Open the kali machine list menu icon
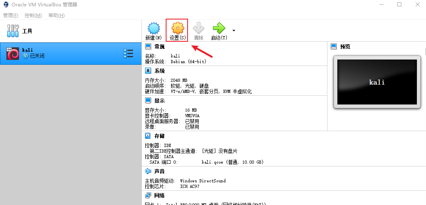The width and height of the screenshot is (426, 205). pyautogui.click(x=128, y=54)
